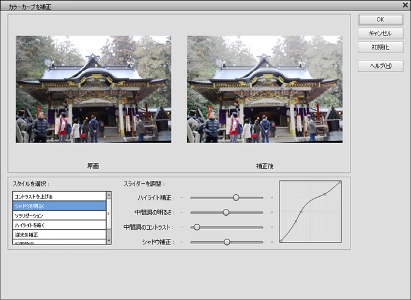411x300 pixels.
Task: Click plus sign of 中間調のコントラスト slider
Action: pos(272,227)
